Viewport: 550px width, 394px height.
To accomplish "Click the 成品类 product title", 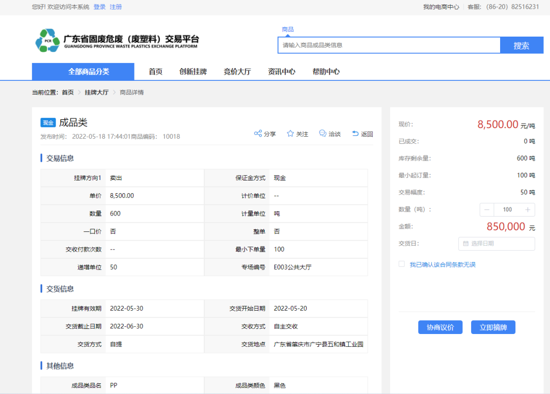I will tap(73, 123).
